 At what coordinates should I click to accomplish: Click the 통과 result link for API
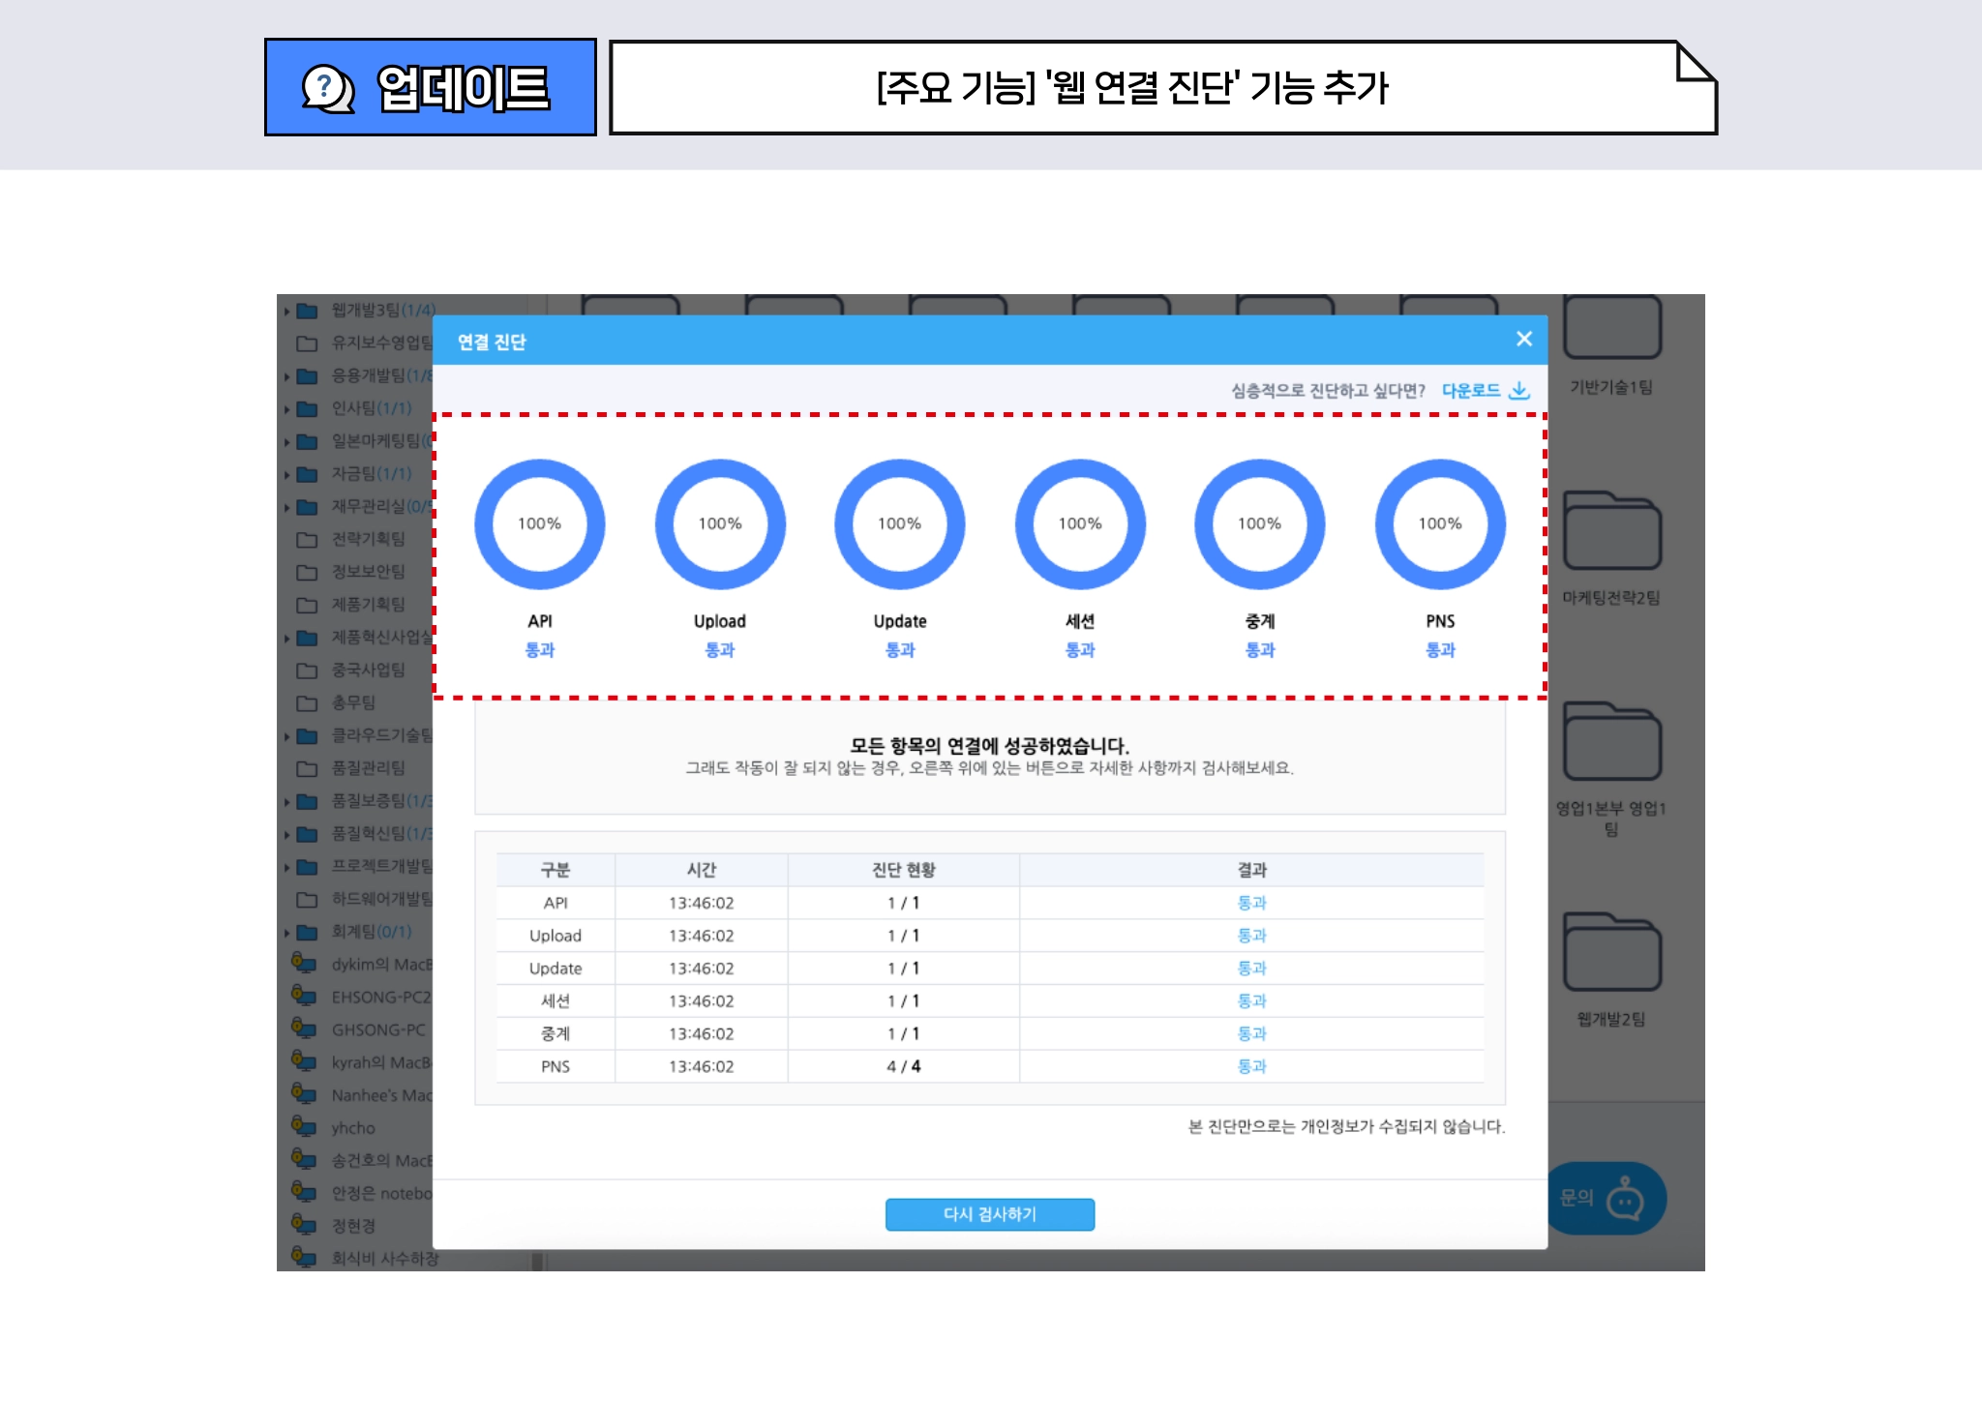(1253, 903)
